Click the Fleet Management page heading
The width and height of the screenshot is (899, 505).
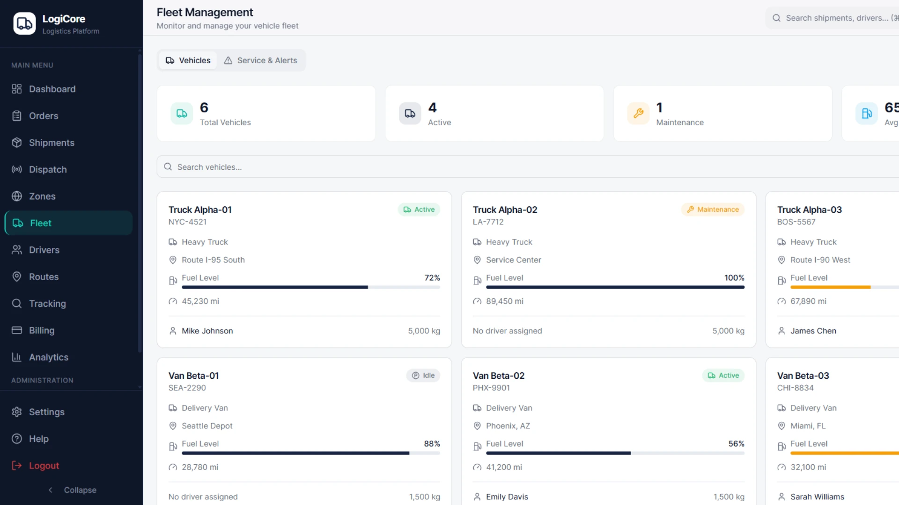point(205,13)
